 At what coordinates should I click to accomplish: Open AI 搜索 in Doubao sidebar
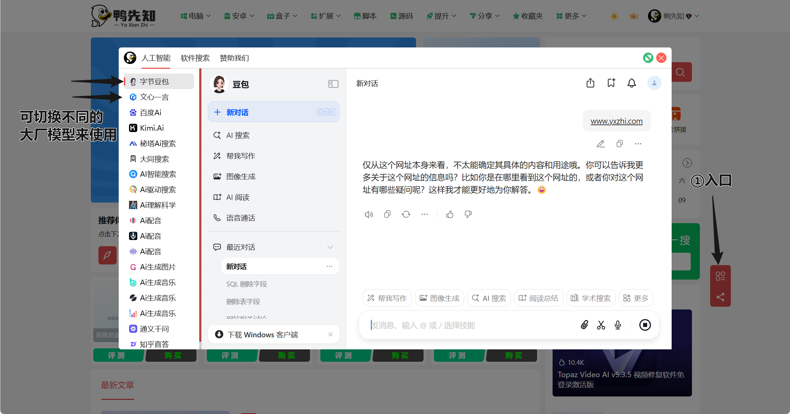coord(274,135)
